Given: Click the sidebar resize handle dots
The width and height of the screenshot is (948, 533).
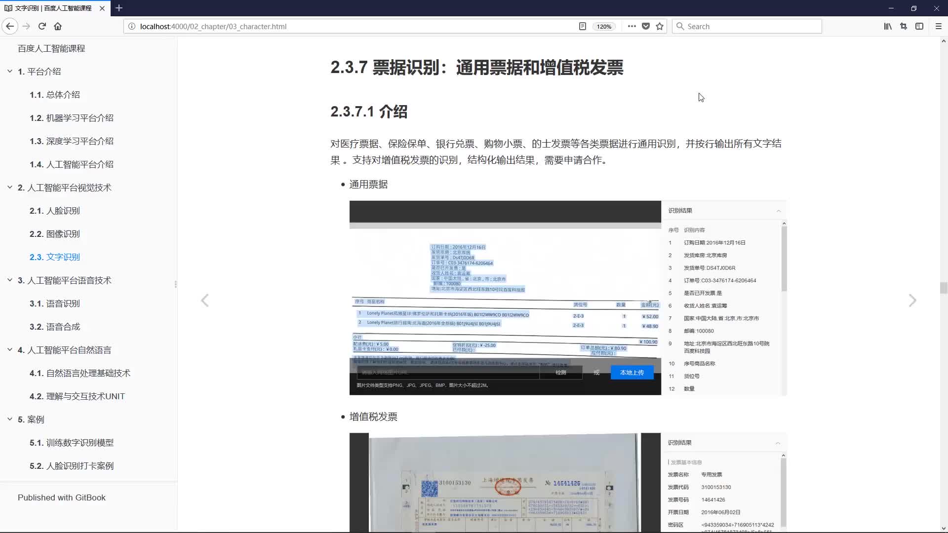Looking at the screenshot, I should pyautogui.click(x=176, y=284).
